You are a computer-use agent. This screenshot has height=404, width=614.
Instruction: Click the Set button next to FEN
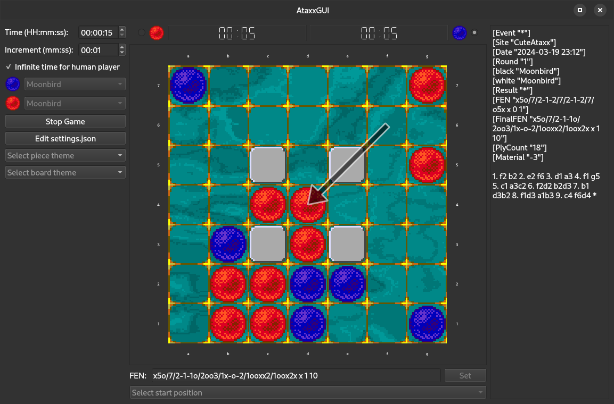click(x=465, y=375)
